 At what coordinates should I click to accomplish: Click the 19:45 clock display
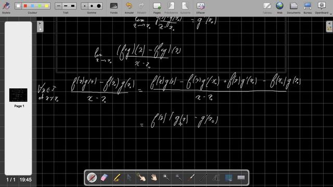tap(25, 180)
